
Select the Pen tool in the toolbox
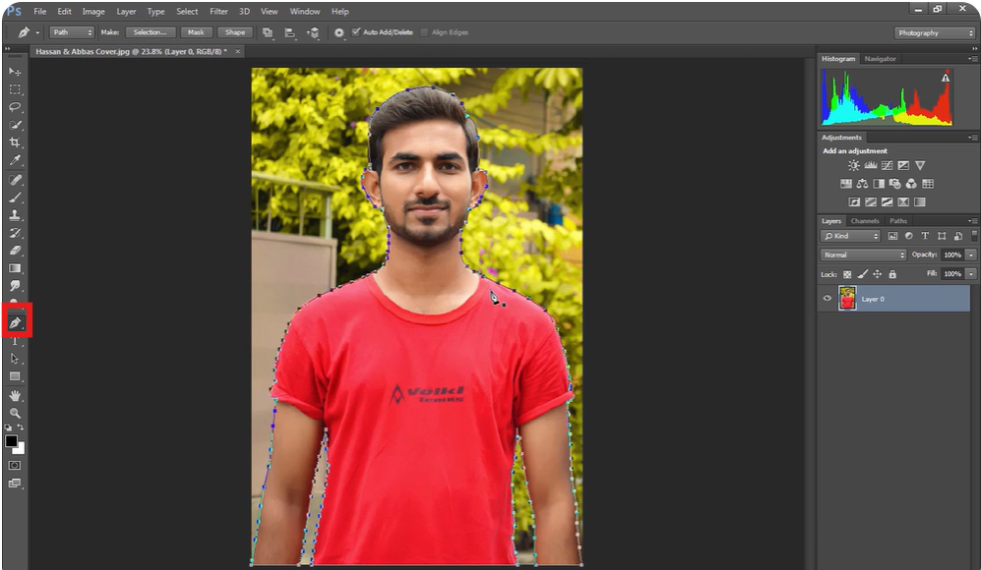(15, 323)
